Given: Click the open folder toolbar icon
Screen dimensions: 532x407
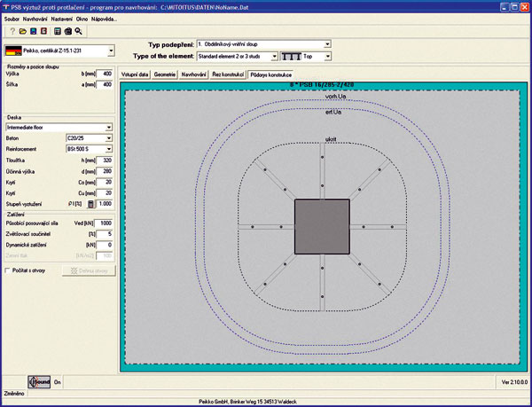Looking at the screenshot, I should [21, 30].
